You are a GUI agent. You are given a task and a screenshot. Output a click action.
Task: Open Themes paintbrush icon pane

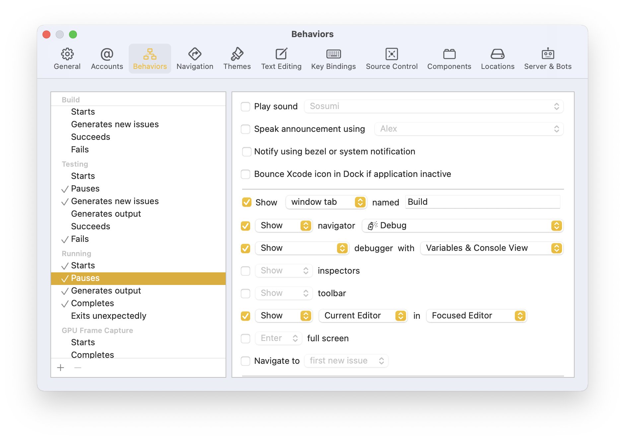[x=237, y=54]
